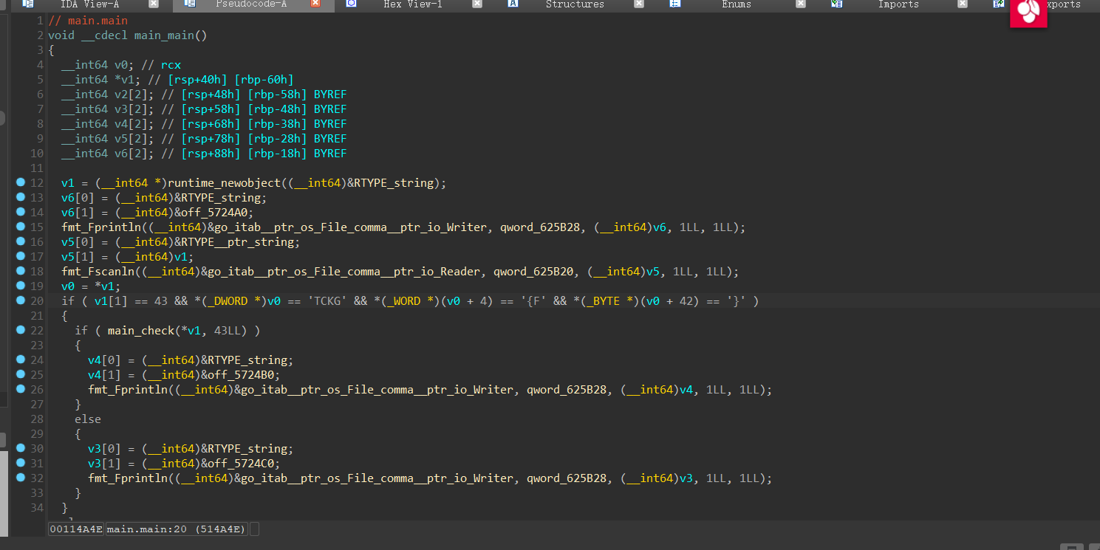Click RTYPE__ptr_string symbol on line 16
Viewport: 1100px width, 550px height.
pos(241,242)
